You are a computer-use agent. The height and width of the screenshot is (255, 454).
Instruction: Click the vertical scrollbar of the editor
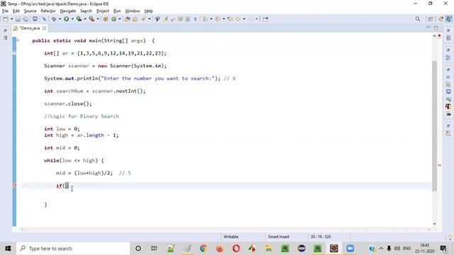pyautogui.click(x=435, y=126)
